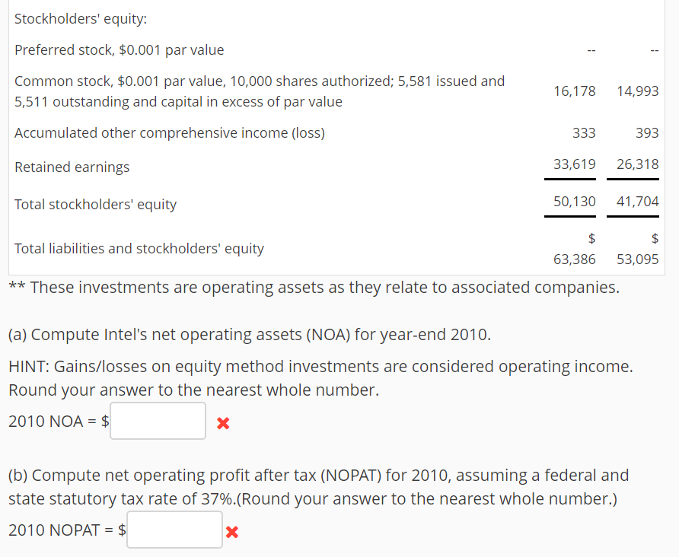
Task: Select the value 53,095 in the table
Action: click(x=639, y=259)
